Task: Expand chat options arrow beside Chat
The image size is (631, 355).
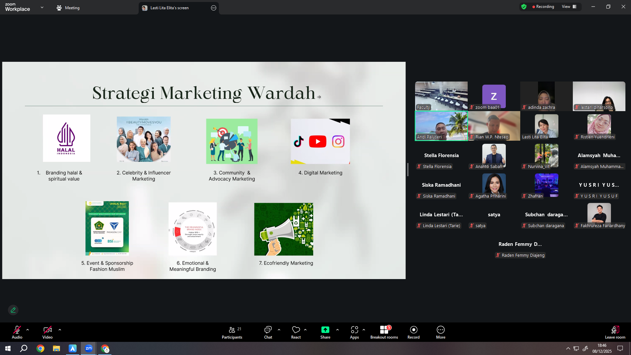Action: pyautogui.click(x=279, y=329)
